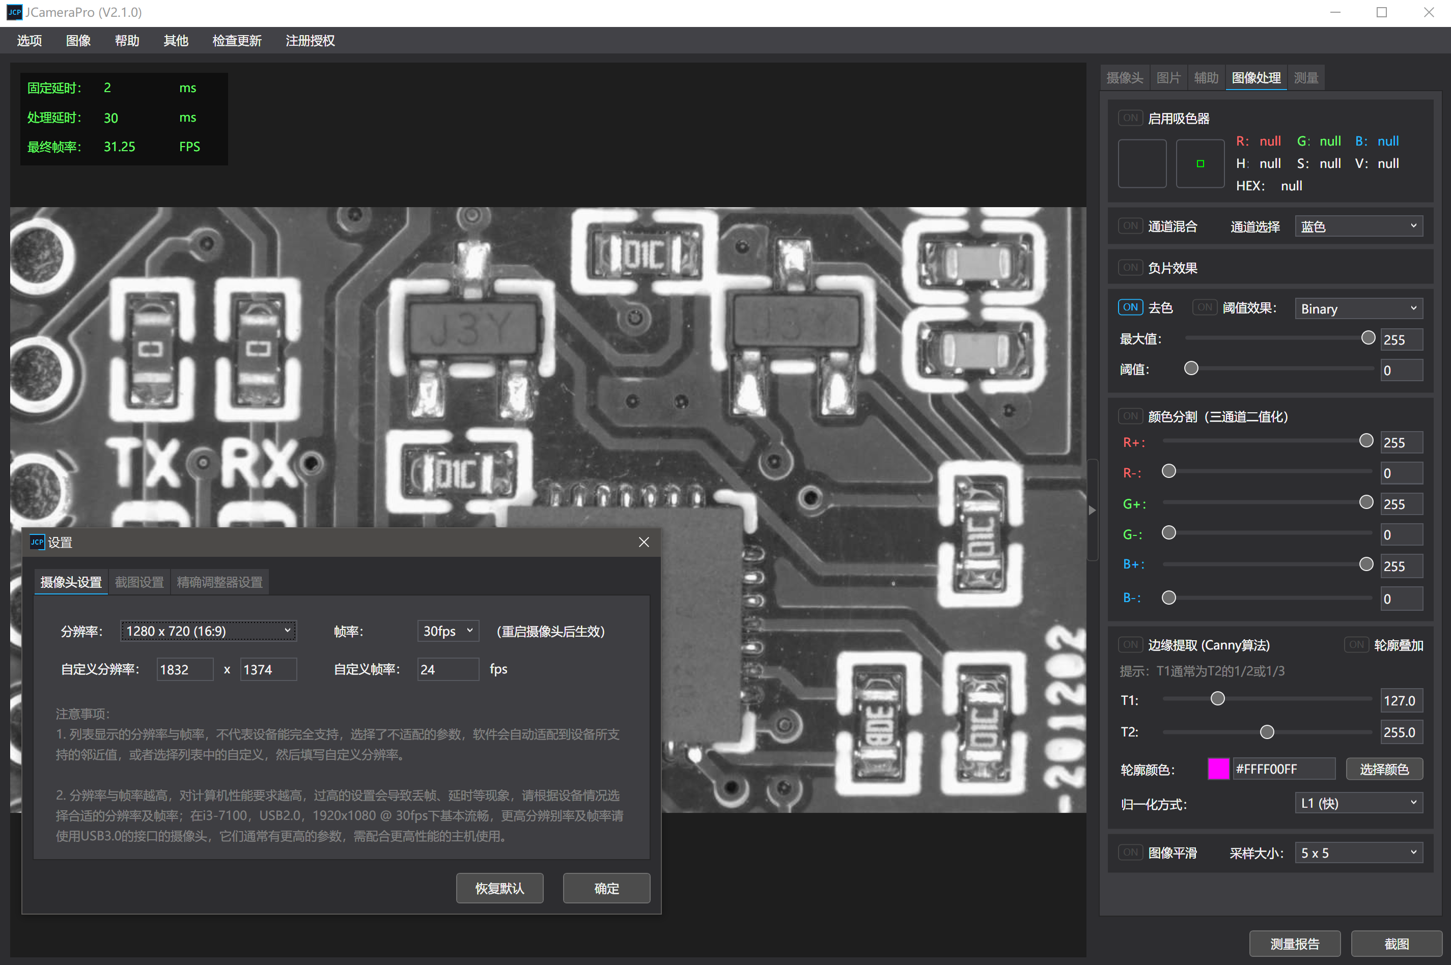Image resolution: width=1451 pixels, height=965 pixels.
Task: Open the 图像 menu
Action: pos(78,41)
